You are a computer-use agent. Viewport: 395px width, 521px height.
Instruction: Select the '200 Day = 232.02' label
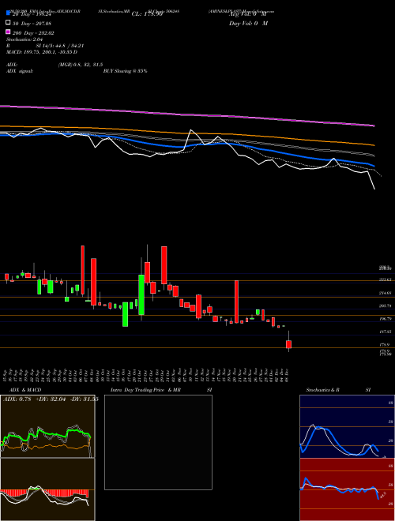(33, 33)
